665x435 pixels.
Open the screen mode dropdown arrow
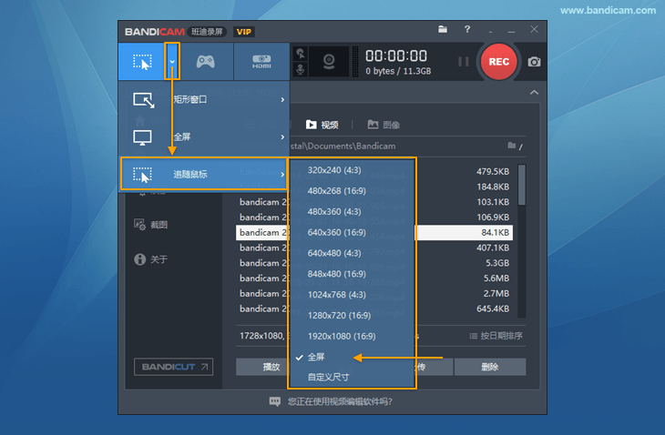coord(172,61)
